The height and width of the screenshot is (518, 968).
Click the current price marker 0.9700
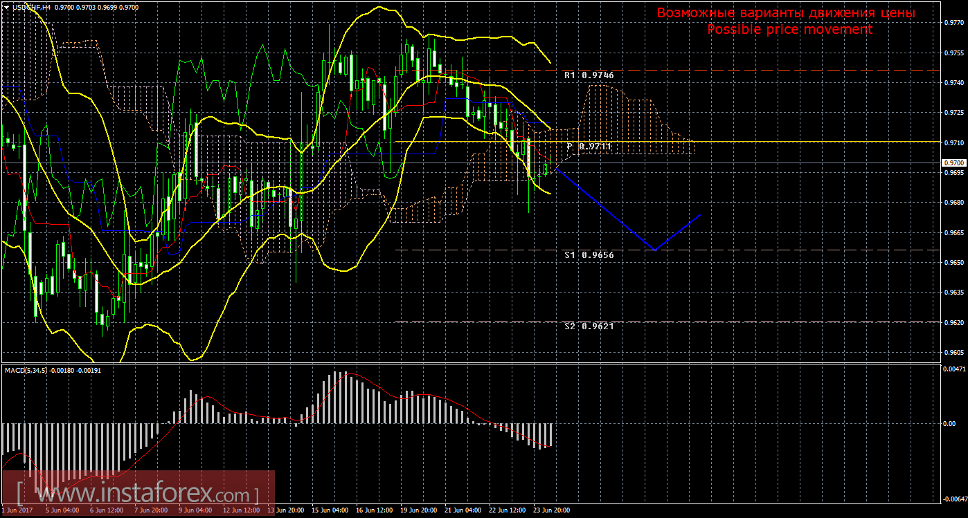coord(953,163)
